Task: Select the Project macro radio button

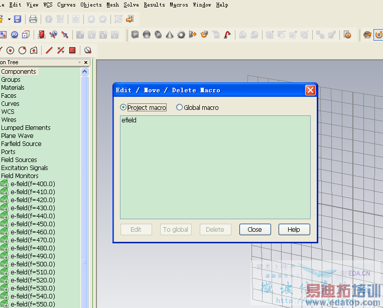Action: [x=123, y=107]
